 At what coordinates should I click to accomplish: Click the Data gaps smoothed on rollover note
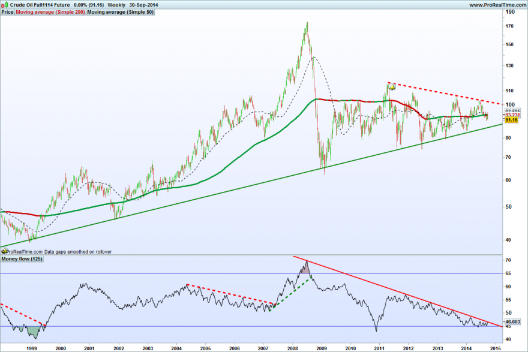tap(78, 252)
